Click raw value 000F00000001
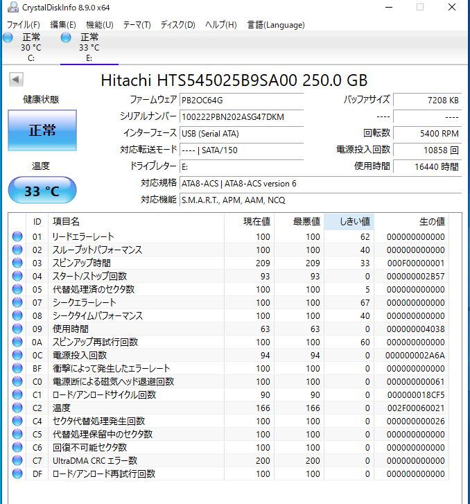470x504 pixels. [416, 263]
